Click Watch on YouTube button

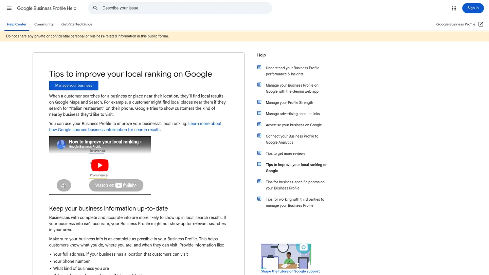[116, 185]
